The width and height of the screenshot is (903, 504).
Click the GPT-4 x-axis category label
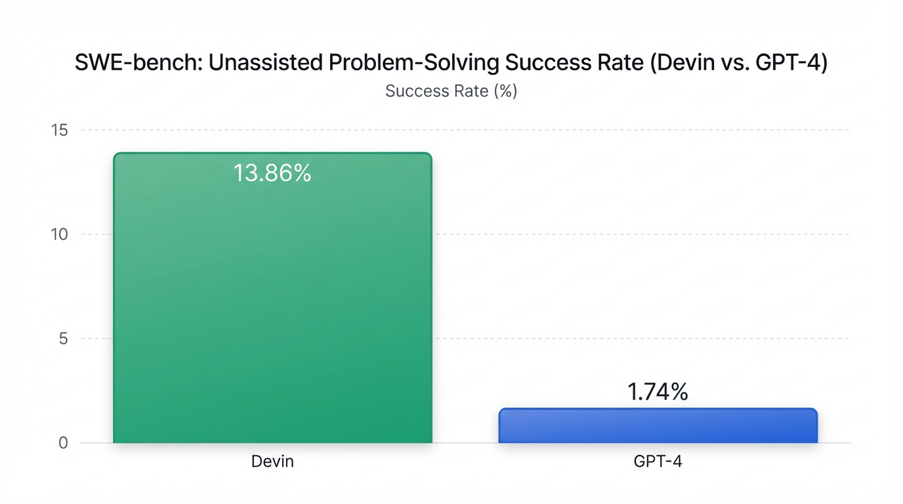click(658, 461)
